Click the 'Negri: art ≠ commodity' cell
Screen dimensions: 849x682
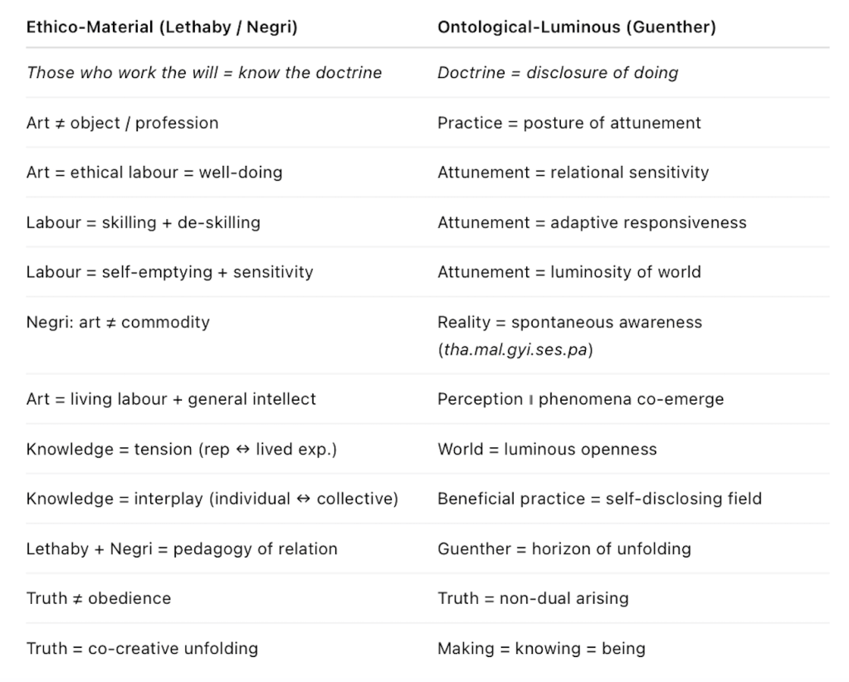[118, 322]
